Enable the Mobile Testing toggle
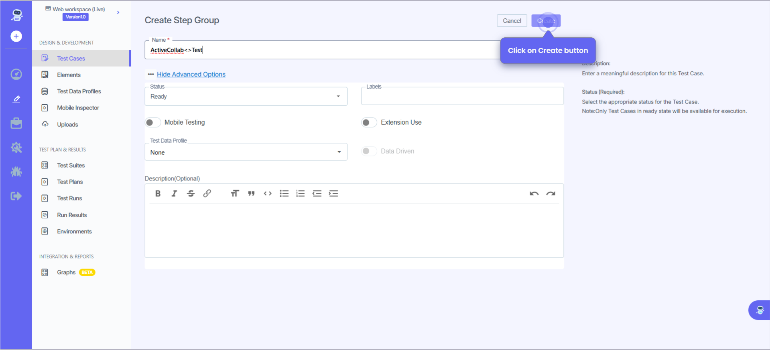 point(153,122)
